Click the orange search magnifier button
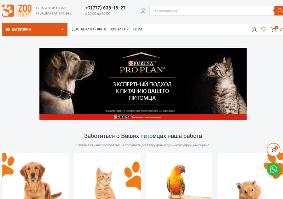 pyautogui.click(x=279, y=11)
